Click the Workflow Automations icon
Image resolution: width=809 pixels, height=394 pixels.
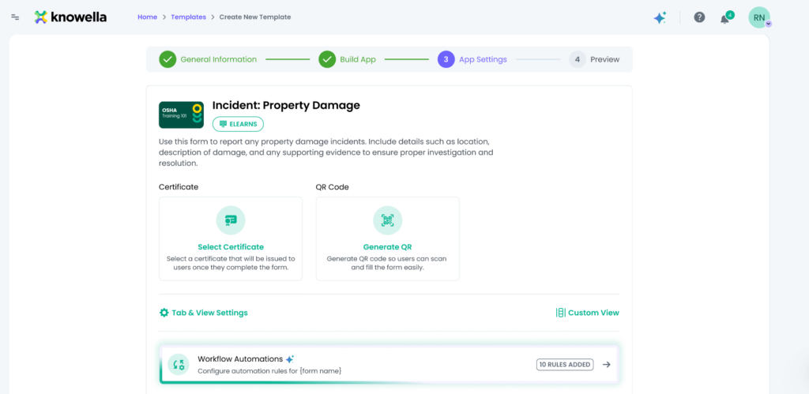click(x=179, y=364)
